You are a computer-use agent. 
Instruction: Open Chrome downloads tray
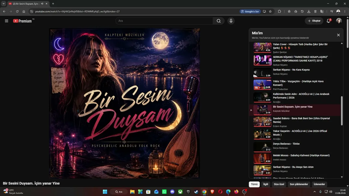point(309,11)
